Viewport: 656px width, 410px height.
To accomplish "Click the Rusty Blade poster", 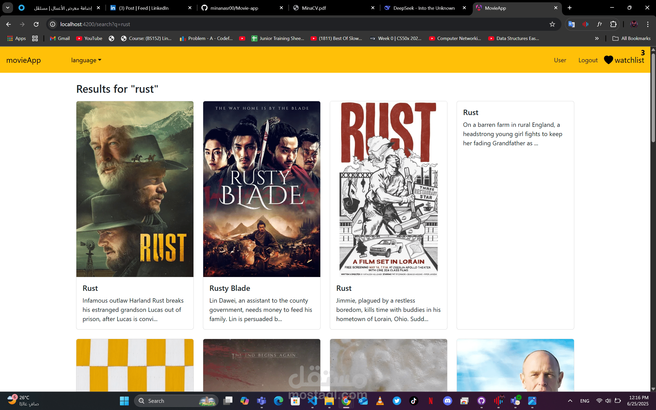I will pyautogui.click(x=262, y=189).
